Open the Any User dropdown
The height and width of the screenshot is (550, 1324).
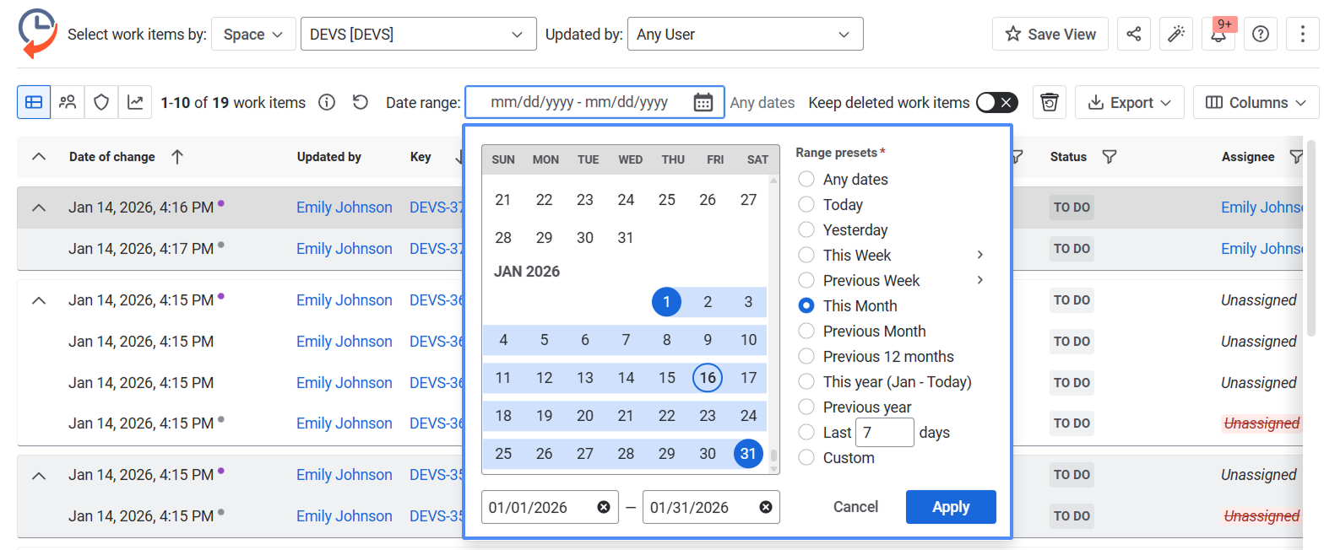click(x=744, y=35)
